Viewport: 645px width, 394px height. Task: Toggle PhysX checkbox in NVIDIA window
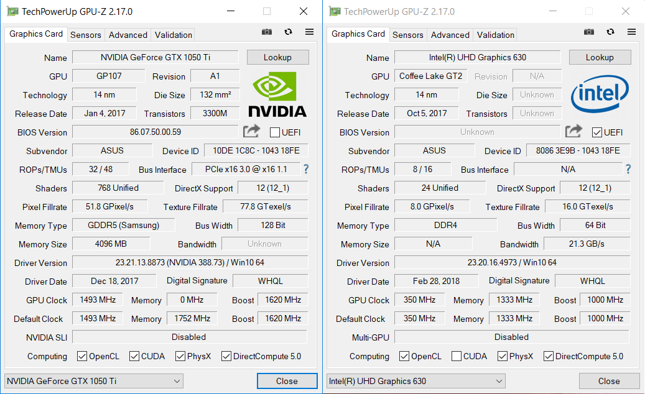point(180,356)
